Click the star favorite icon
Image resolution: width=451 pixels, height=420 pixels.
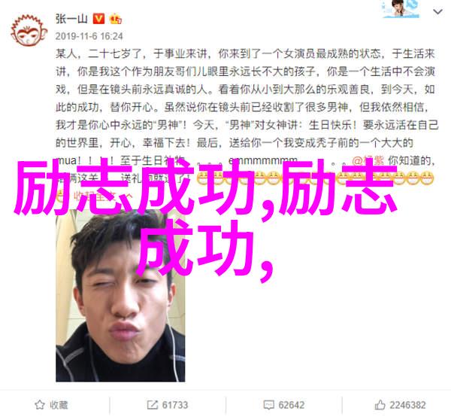[39, 405]
